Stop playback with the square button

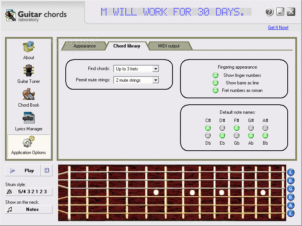tap(46, 170)
